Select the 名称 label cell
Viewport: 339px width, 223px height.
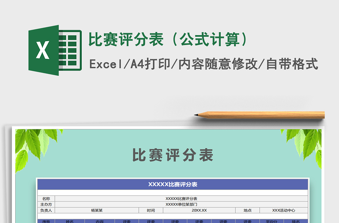pyautogui.click(x=46, y=198)
